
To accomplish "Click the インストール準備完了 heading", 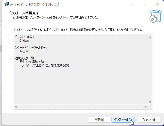I will [x=24, y=13].
